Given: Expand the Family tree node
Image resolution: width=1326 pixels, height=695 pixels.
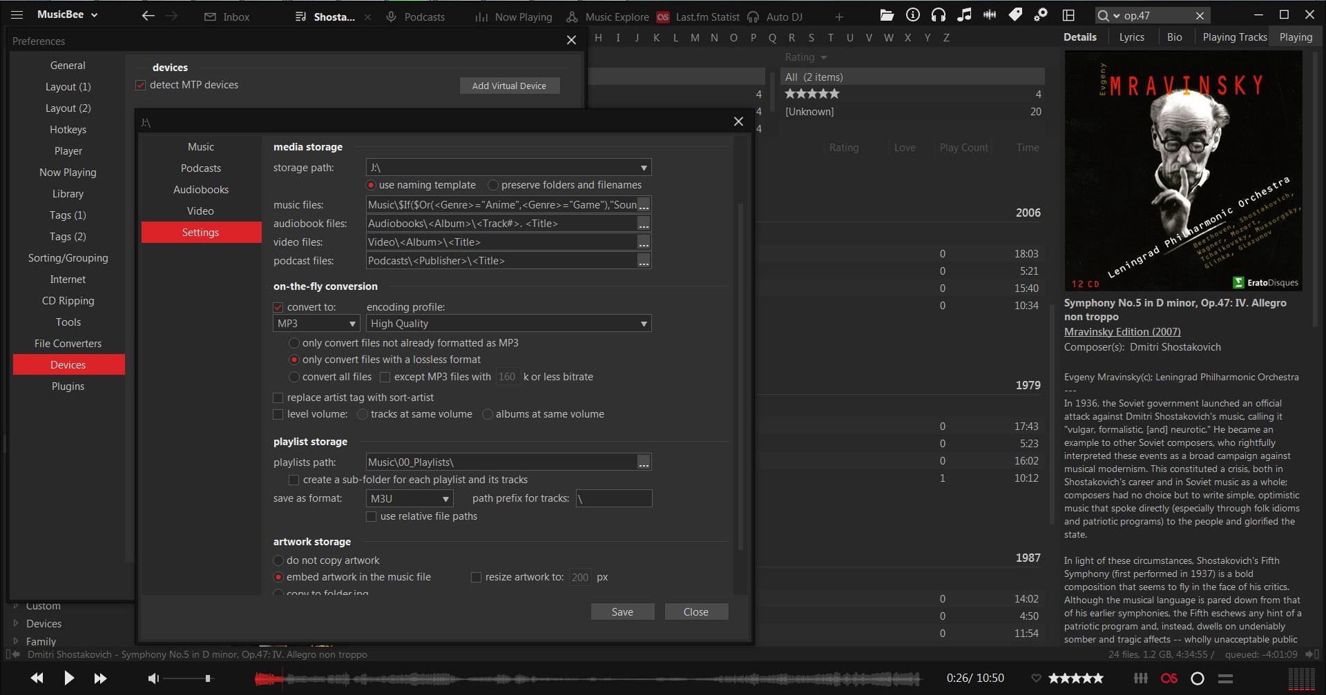Looking at the screenshot, I should pyautogui.click(x=16, y=641).
